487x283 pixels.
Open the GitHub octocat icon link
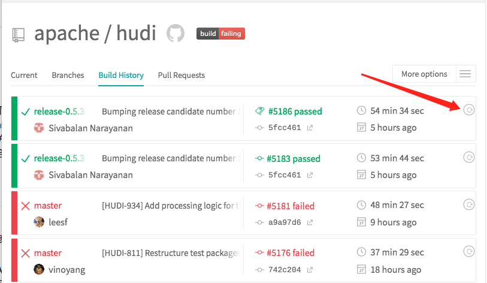pos(176,33)
